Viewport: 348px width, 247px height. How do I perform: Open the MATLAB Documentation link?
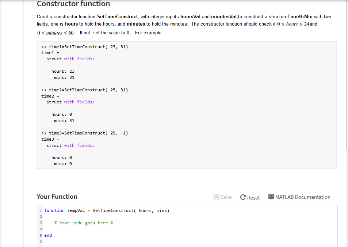[303, 197]
